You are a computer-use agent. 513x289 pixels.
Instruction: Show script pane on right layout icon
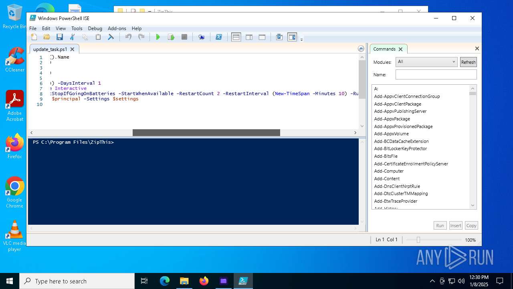click(249, 37)
